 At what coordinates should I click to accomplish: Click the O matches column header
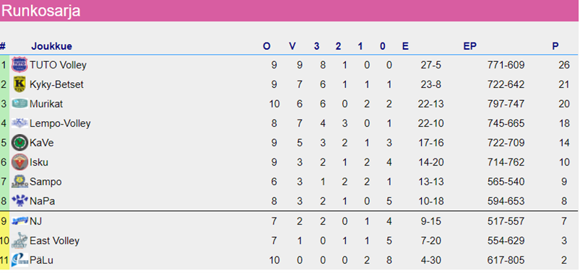267,46
